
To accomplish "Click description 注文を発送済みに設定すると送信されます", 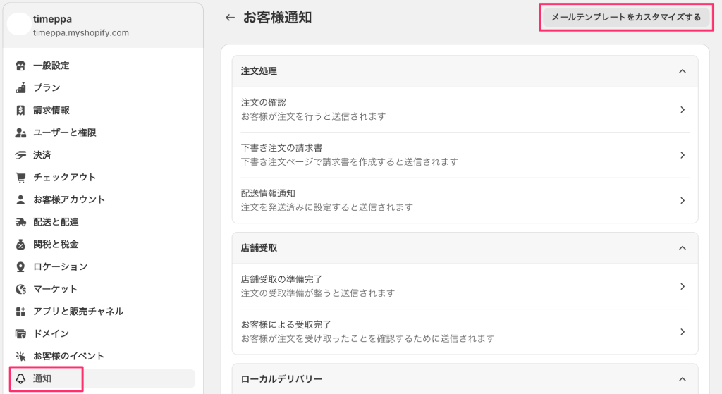I will click(x=327, y=208).
